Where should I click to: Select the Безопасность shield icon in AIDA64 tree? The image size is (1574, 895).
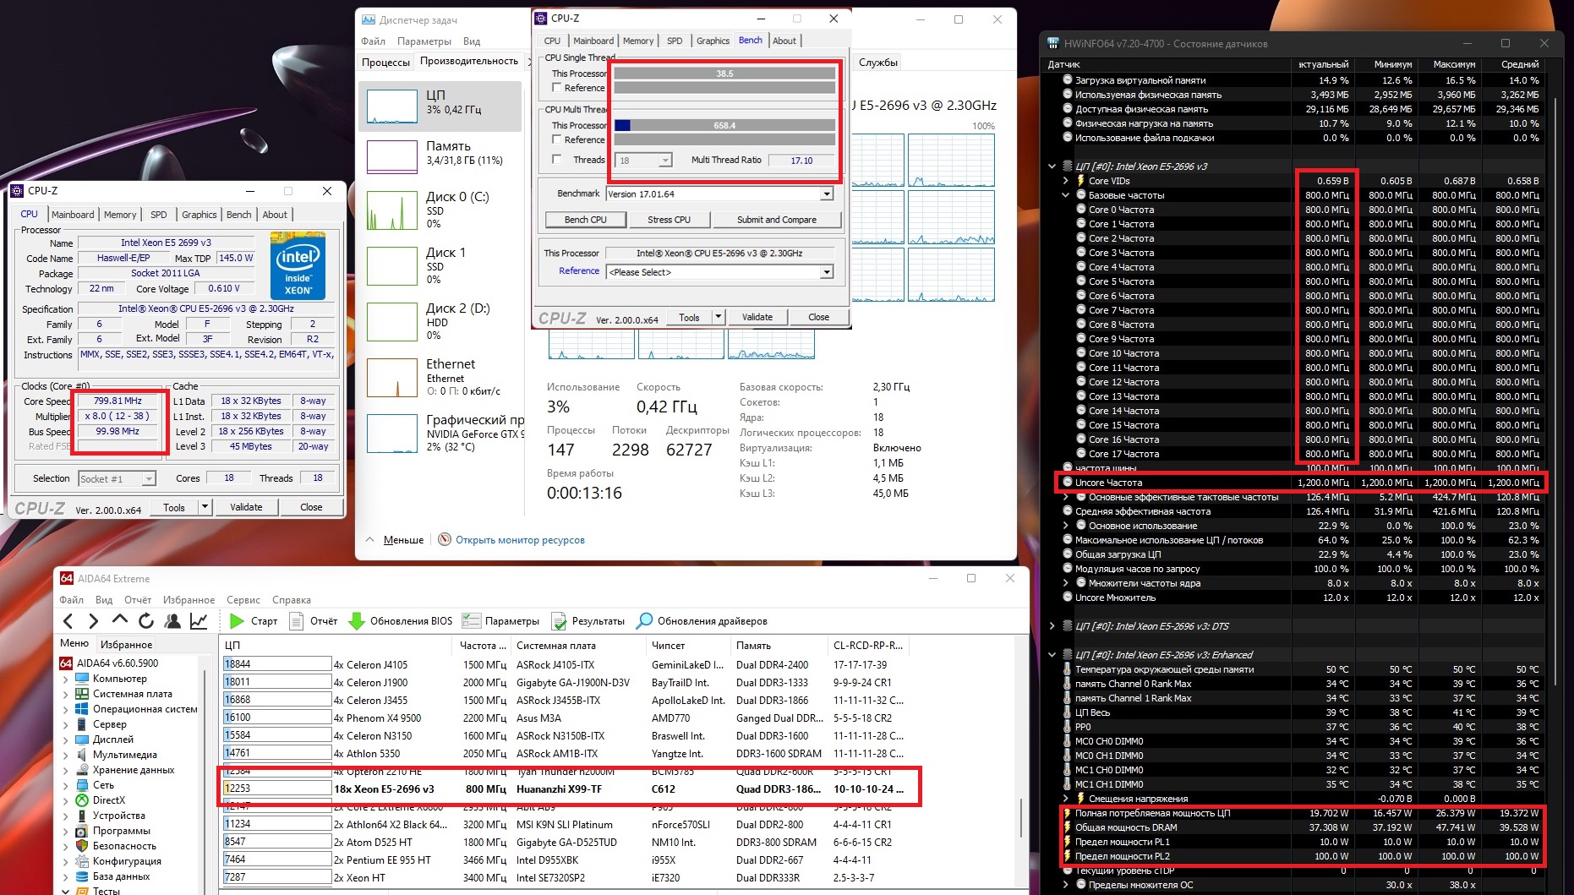tap(82, 846)
